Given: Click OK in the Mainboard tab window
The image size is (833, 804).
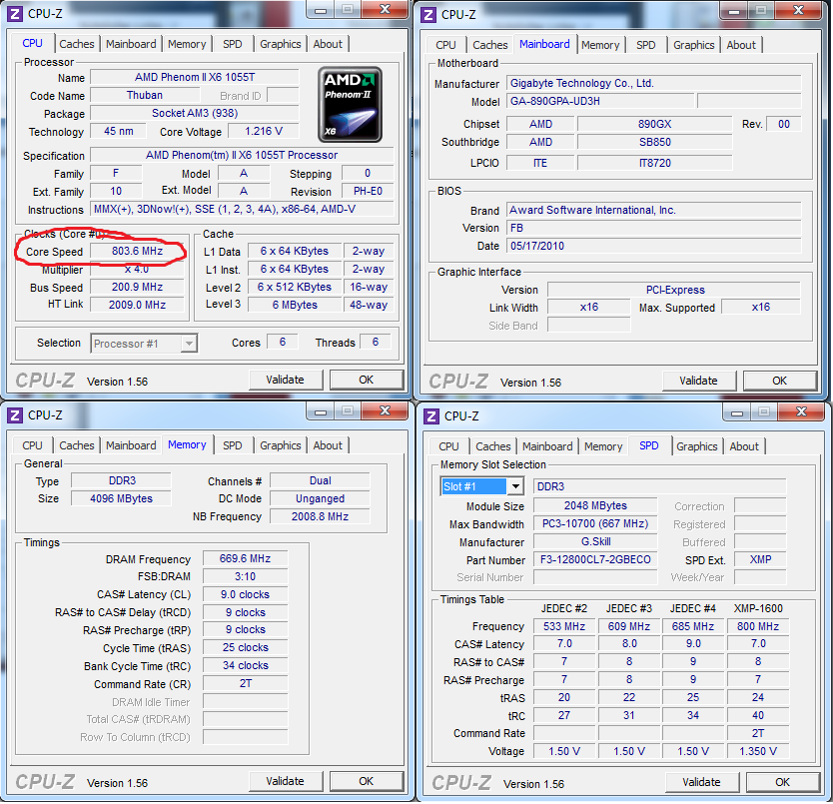Looking at the screenshot, I should coord(779,381).
